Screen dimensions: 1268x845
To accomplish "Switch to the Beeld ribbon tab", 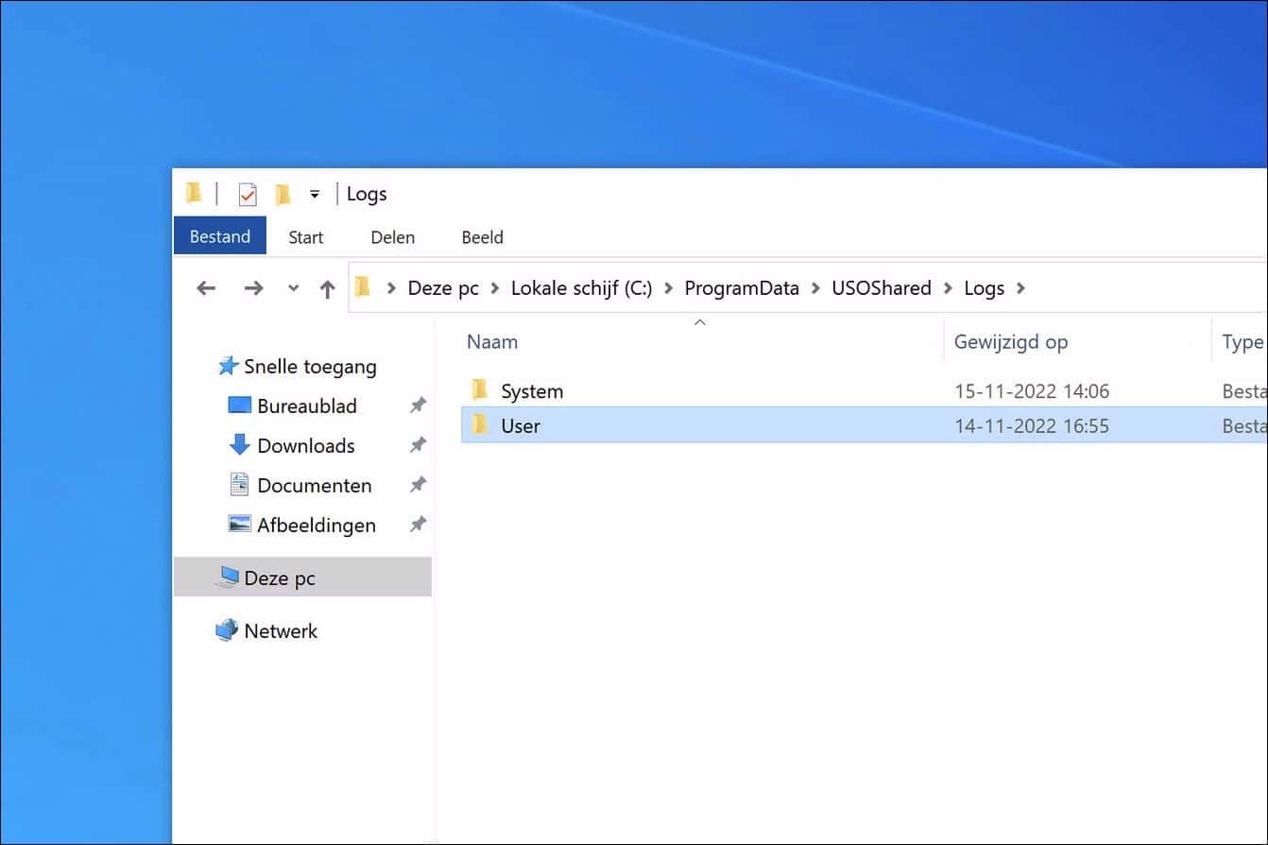I will 482,237.
